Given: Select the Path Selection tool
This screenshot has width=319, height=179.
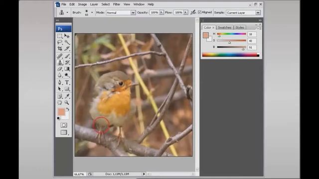Looking at the screenshot, I should tap(60, 89).
